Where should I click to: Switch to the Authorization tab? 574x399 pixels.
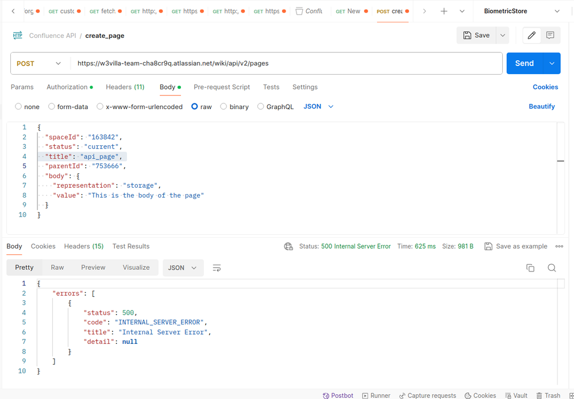(x=70, y=87)
